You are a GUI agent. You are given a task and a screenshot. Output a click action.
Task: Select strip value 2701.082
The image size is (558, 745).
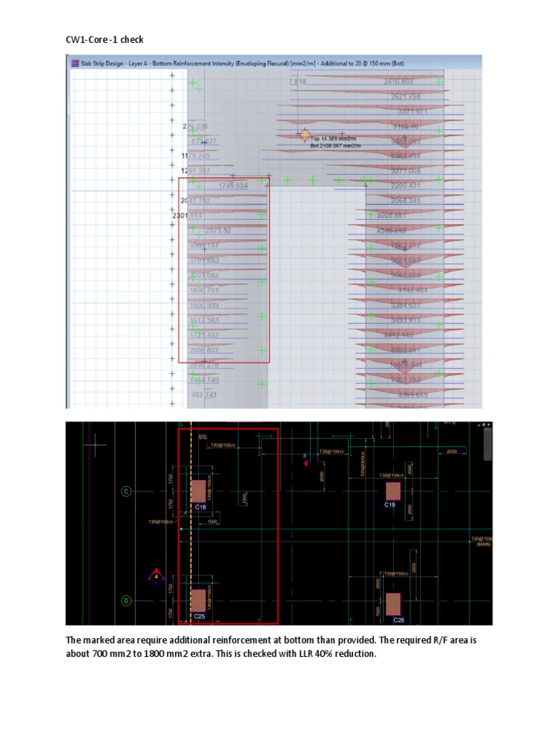[x=204, y=275]
